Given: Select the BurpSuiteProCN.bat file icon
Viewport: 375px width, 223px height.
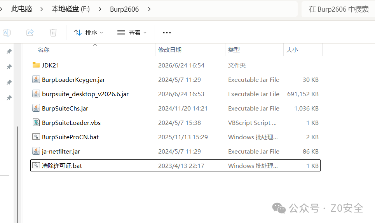Looking at the screenshot, I should (36, 137).
